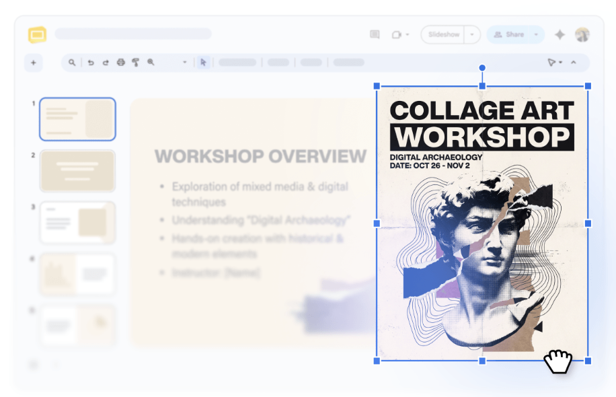Select slide 4 thumbnail

pyautogui.click(x=77, y=275)
